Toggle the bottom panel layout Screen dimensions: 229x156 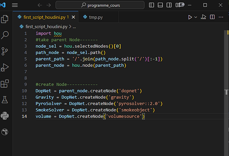point(160,5)
